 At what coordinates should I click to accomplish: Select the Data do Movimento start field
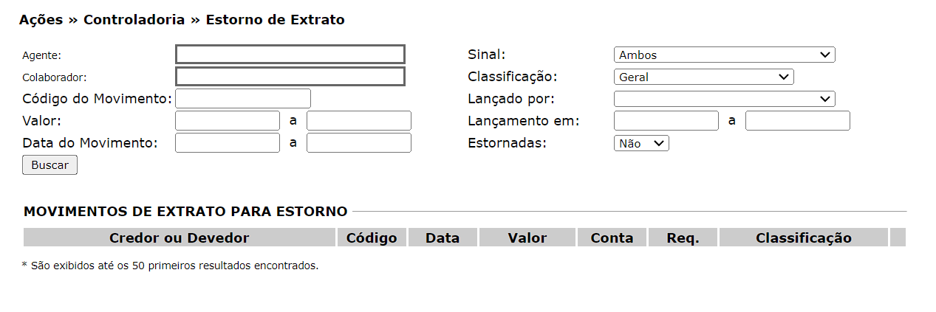227,143
